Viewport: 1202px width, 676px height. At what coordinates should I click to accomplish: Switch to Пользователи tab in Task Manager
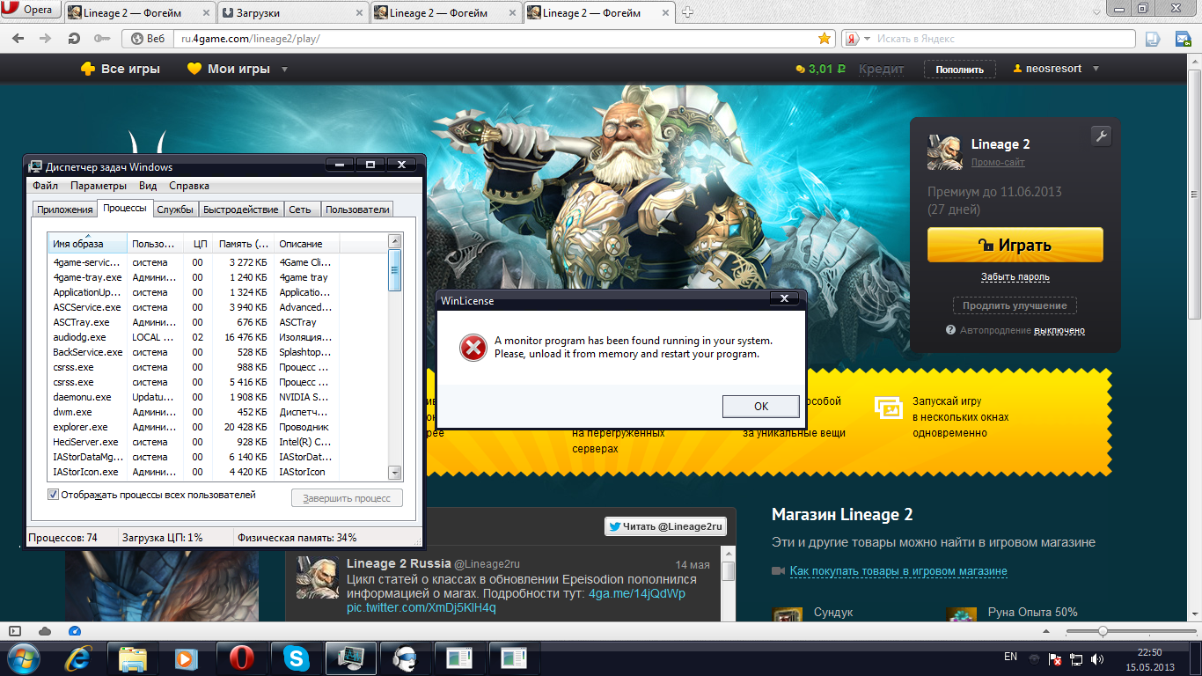357,209
